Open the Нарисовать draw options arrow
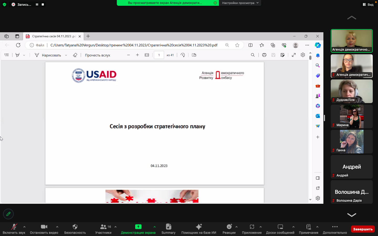 (66, 55)
